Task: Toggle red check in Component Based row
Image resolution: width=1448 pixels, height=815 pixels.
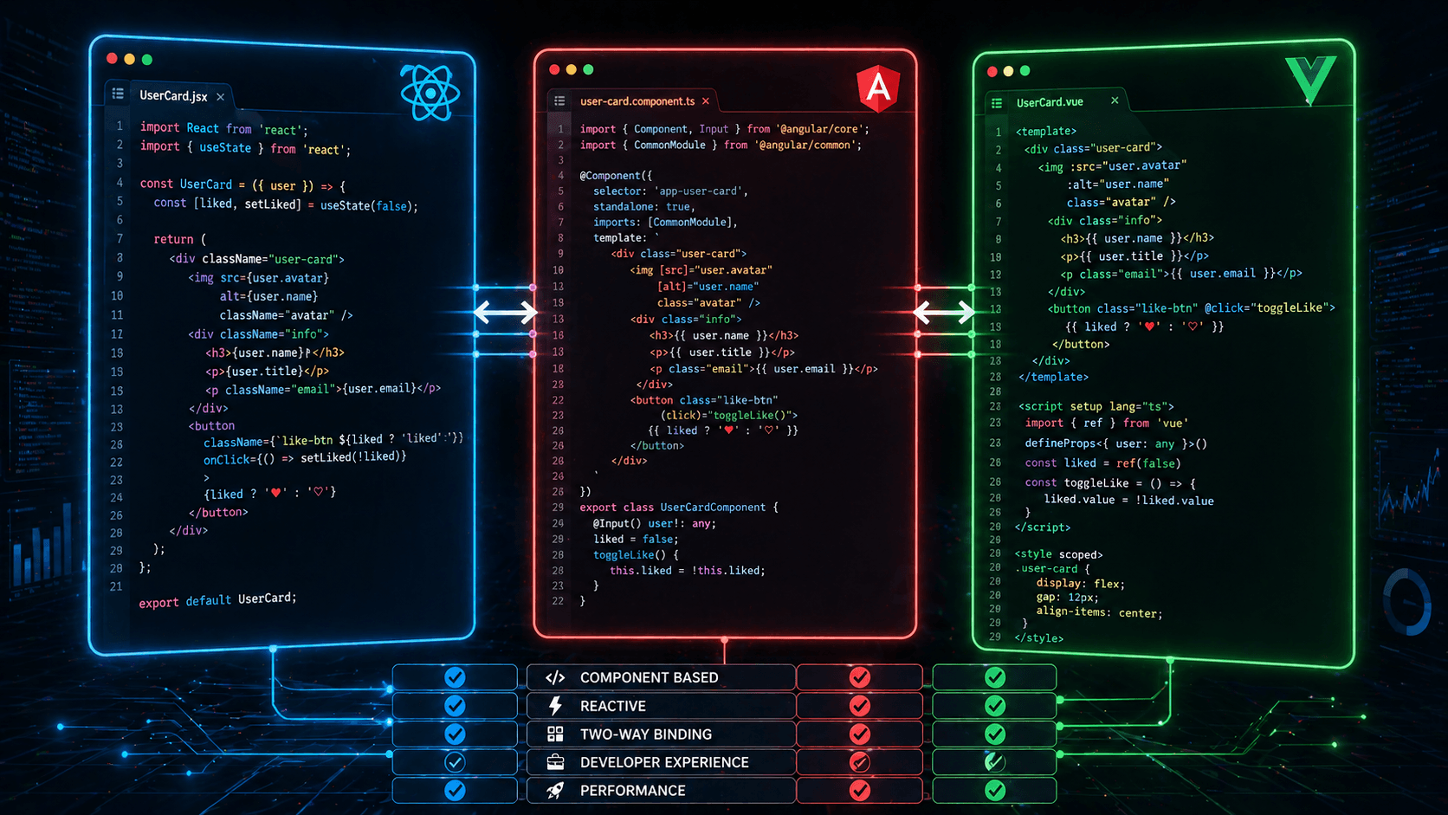Action: click(x=859, y=677)
